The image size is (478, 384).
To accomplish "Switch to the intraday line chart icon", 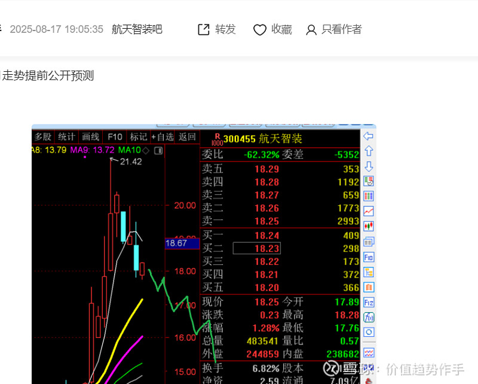I will [369, 211].
